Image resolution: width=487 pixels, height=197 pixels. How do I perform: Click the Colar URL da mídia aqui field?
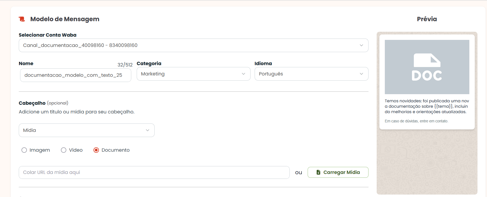point(154,172)
